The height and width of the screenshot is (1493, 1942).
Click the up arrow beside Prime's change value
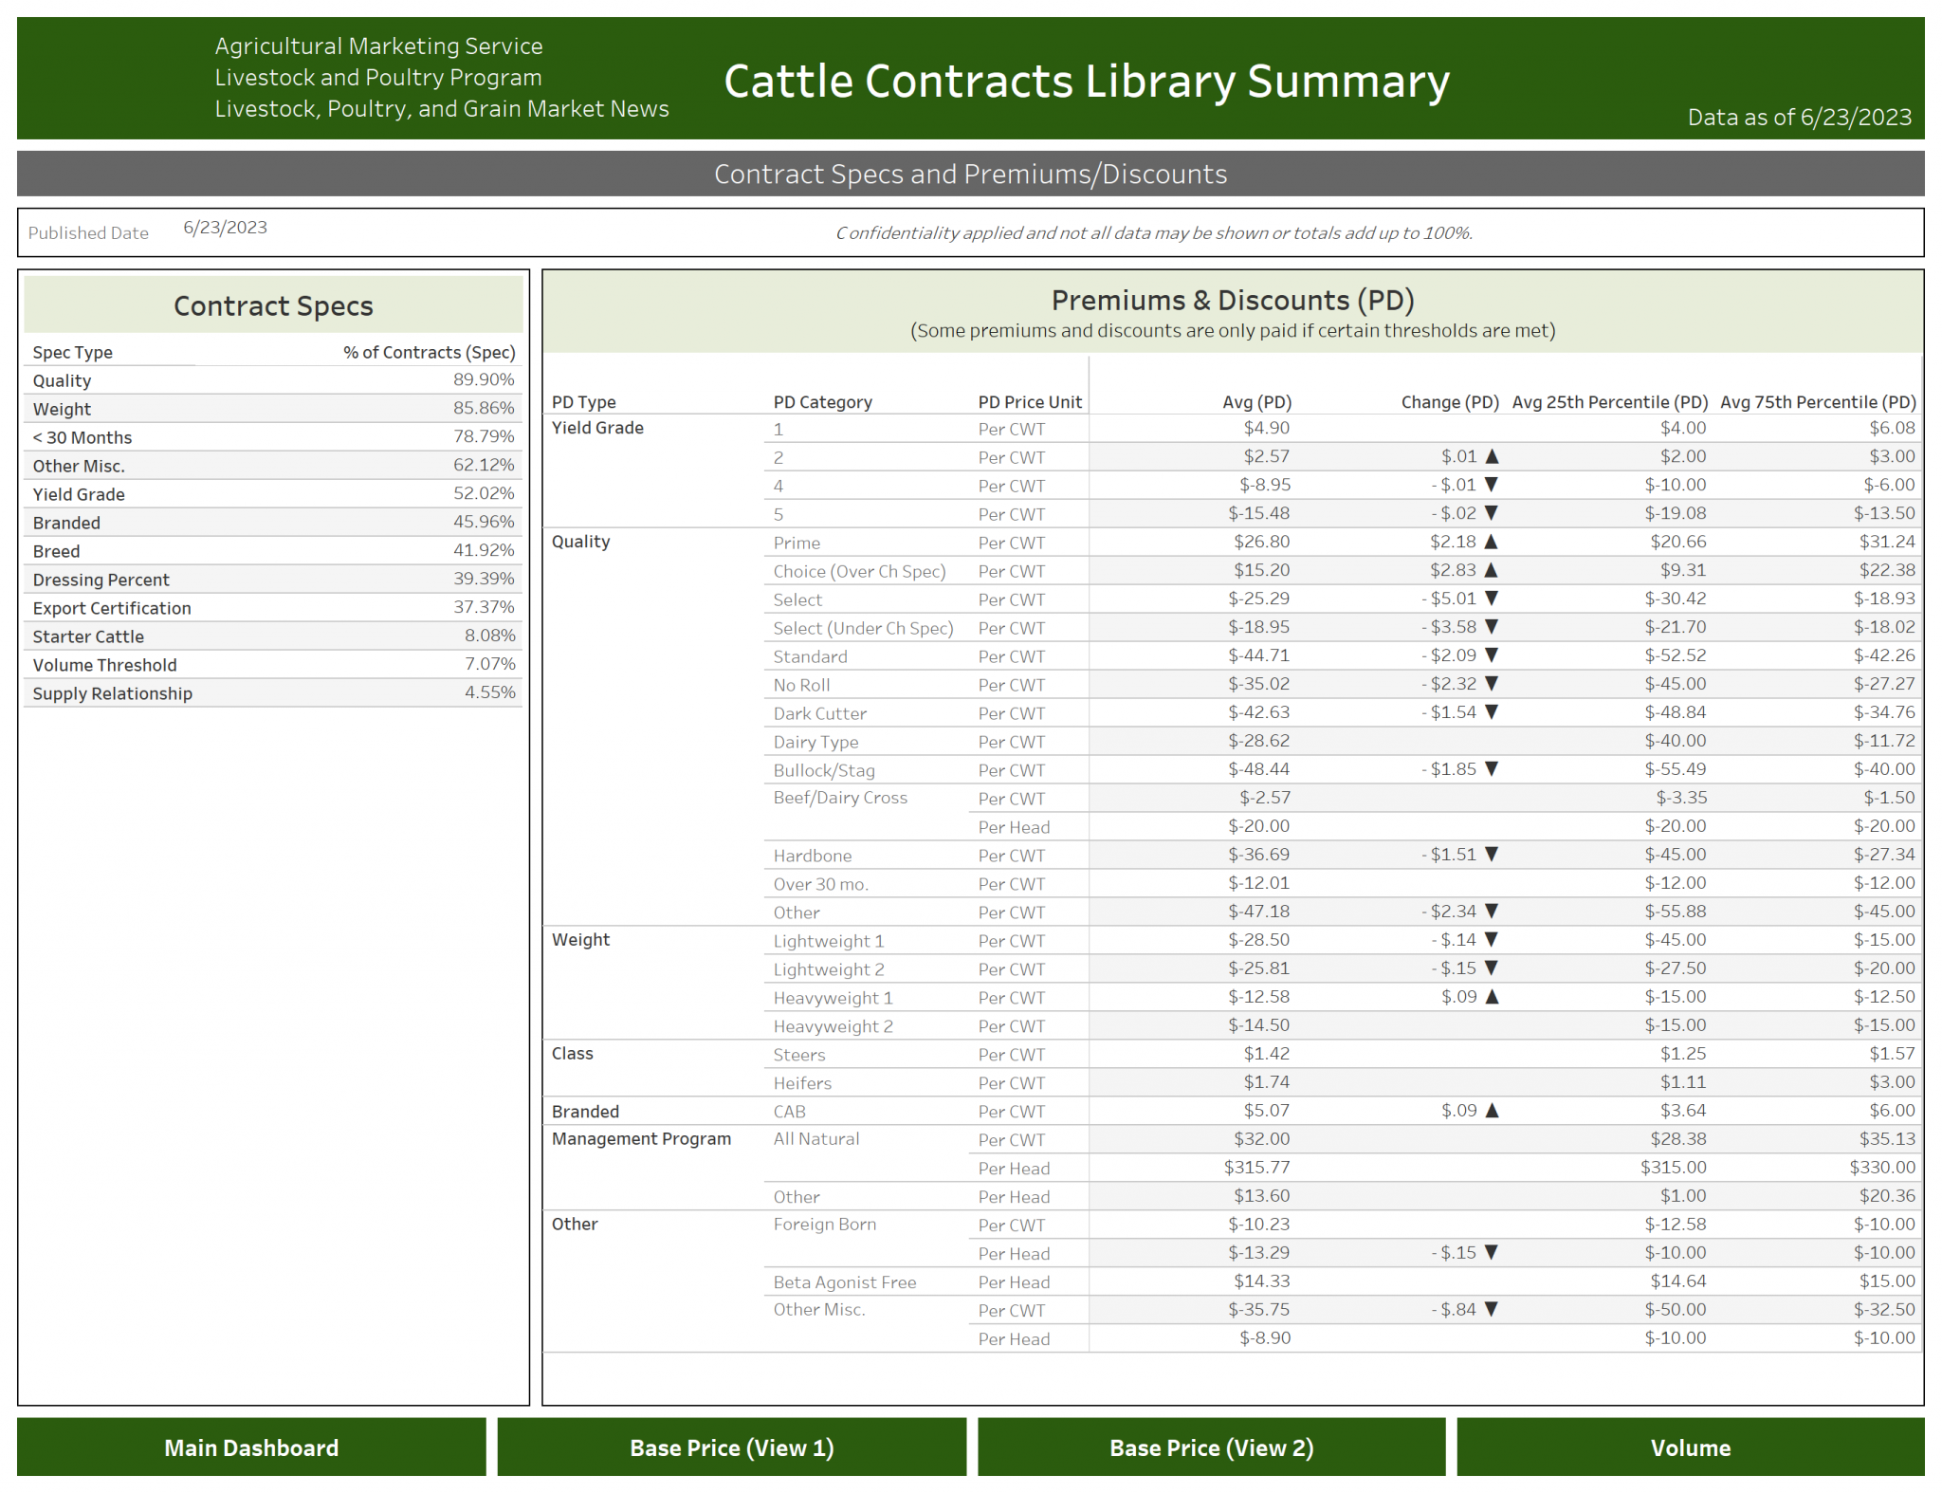point(1492,542)
